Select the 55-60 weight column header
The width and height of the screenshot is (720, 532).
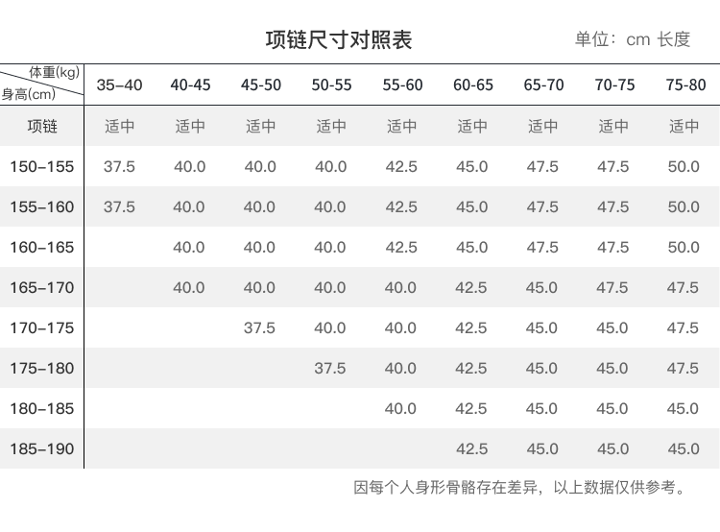[x=401, y=85]
